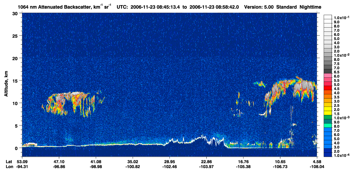Select the end time "2006-11-23 08:58:42.0"
Image resolution: width=352 pixels, height=180 pixels.
[x=214, y=7]
